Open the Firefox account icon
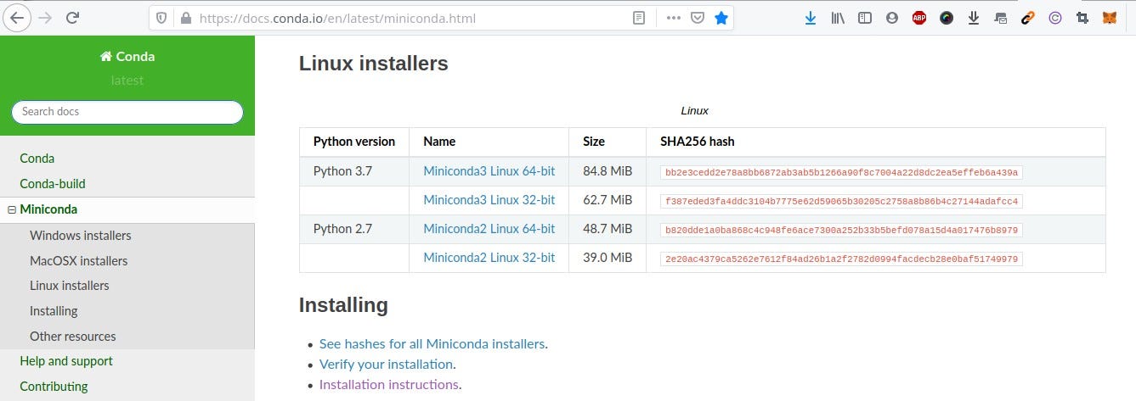Screen dimensions: 1136x401 [891, 18]
